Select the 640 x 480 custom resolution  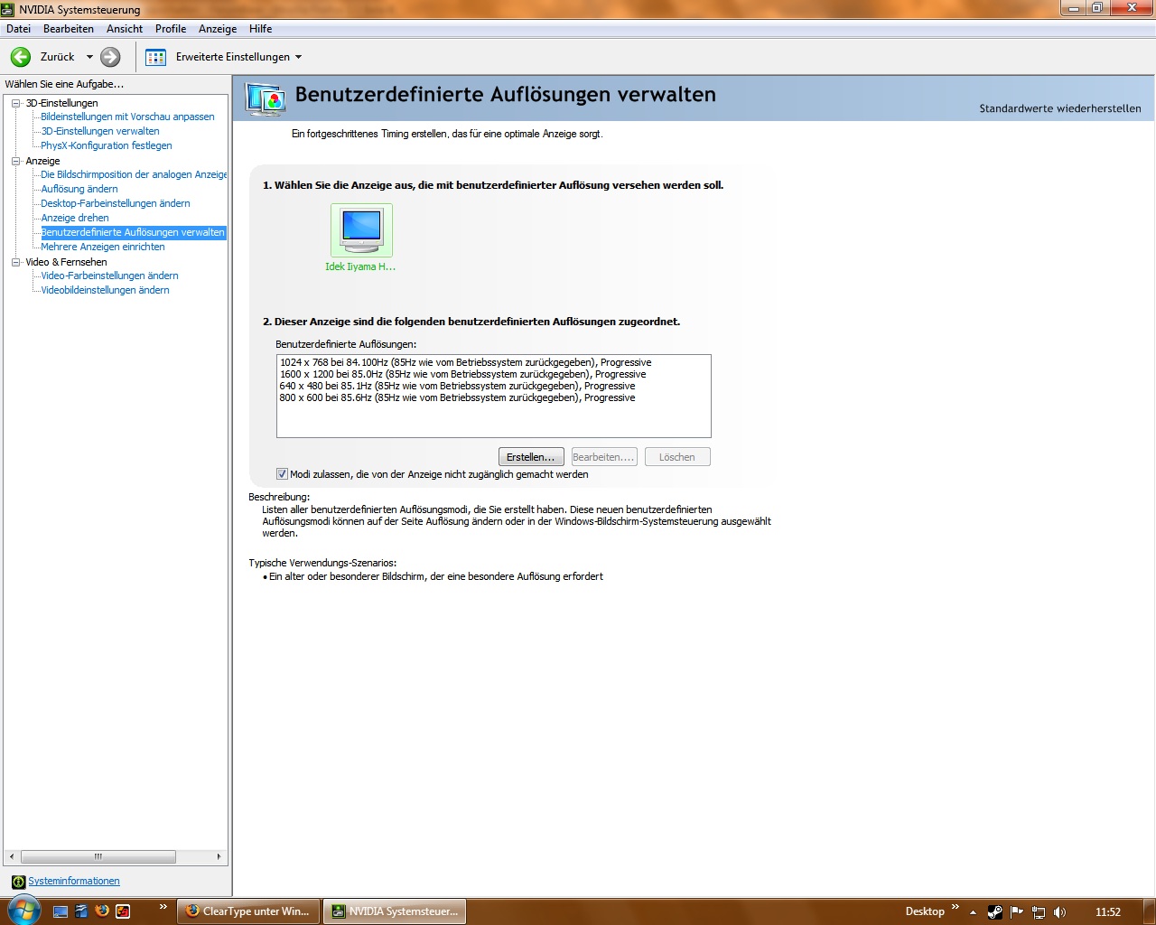point(457,386)
